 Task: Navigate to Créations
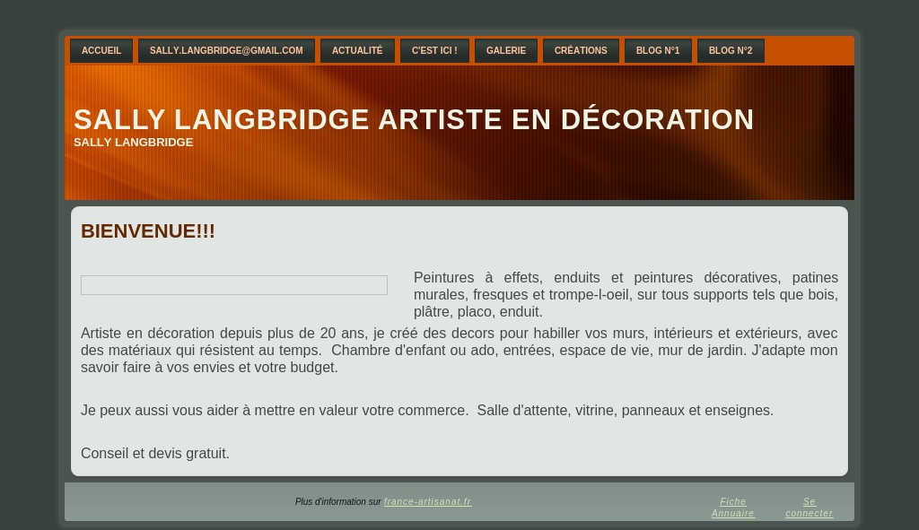tap(581, 50)
